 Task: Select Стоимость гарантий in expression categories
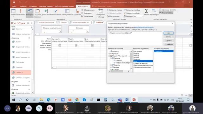(x=141, y=63)
